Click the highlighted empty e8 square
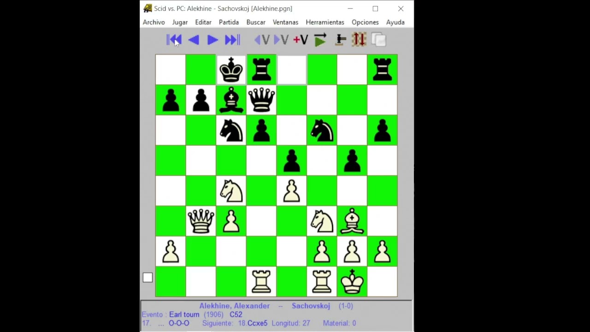This screenshot has width=590, height=332. tap(291, 70)
